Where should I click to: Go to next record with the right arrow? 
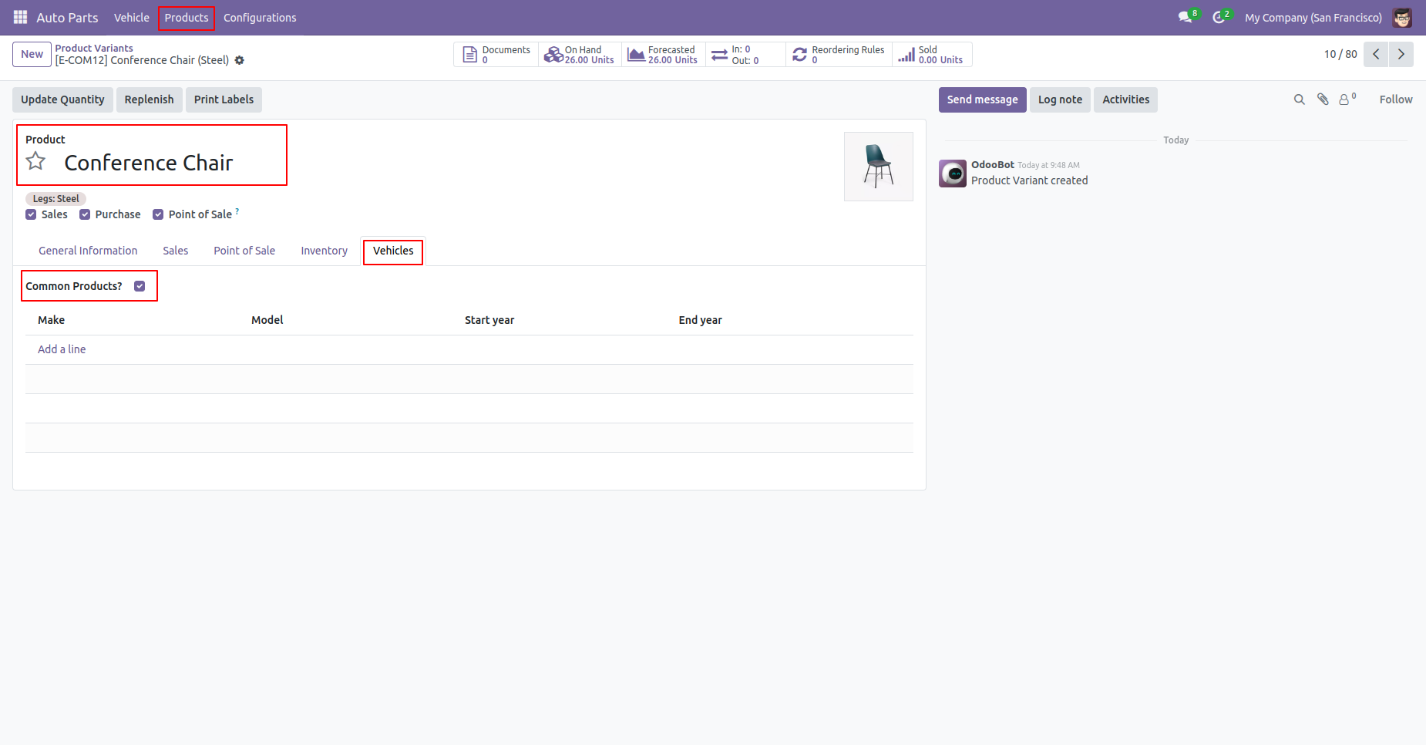(x=1401, y=54)
